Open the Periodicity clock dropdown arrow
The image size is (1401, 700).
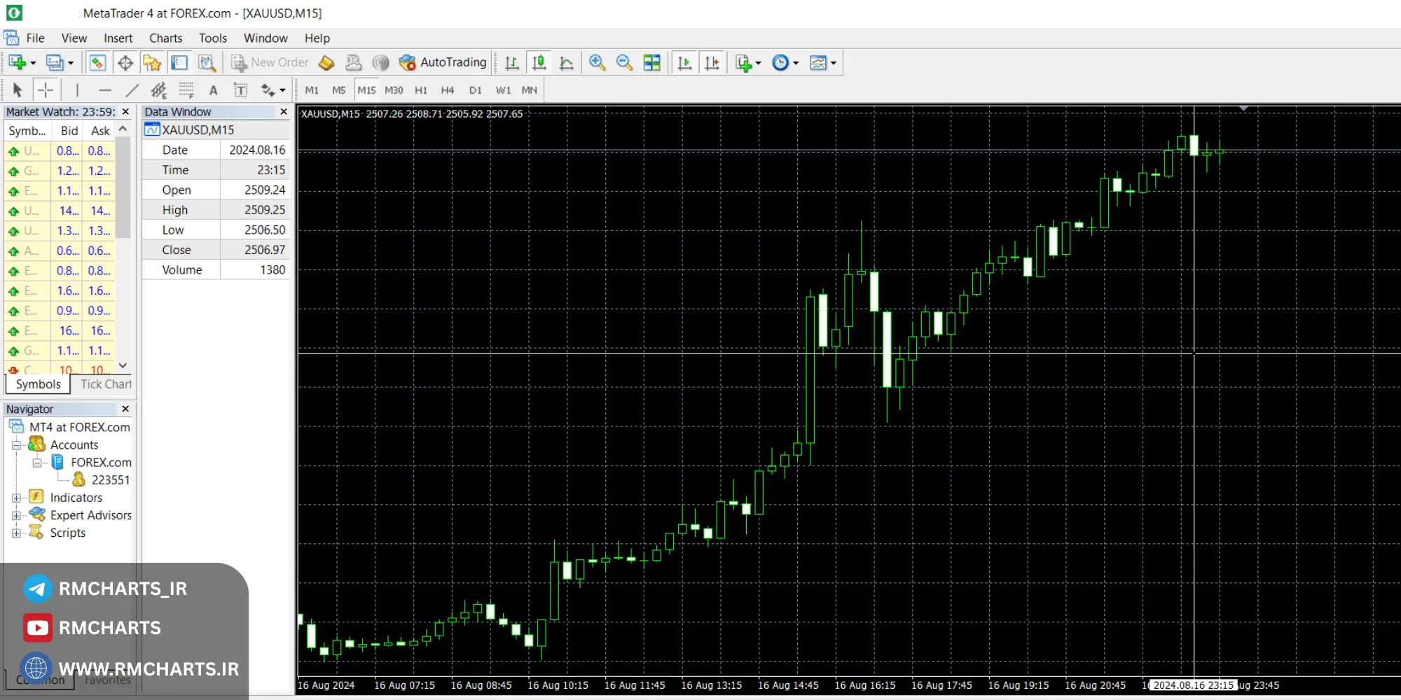[796, 63]
